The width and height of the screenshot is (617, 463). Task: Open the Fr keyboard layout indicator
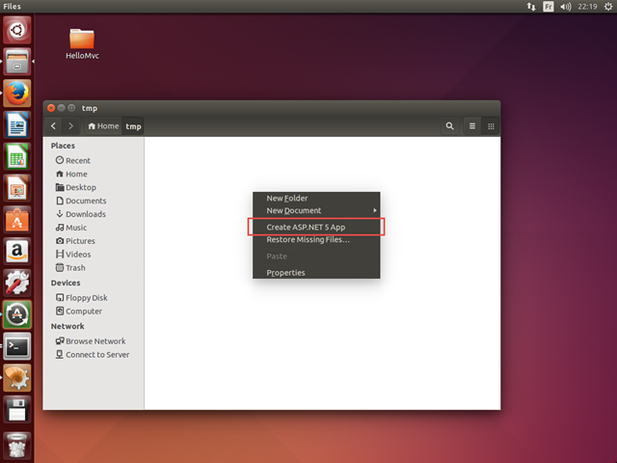coord(549,7)
